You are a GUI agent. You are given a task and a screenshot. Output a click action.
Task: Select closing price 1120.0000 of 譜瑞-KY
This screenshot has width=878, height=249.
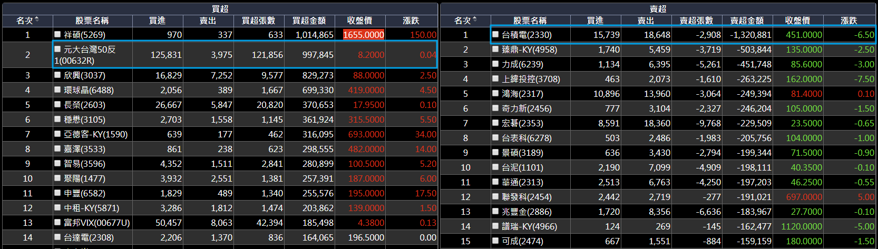click(802, 226)
